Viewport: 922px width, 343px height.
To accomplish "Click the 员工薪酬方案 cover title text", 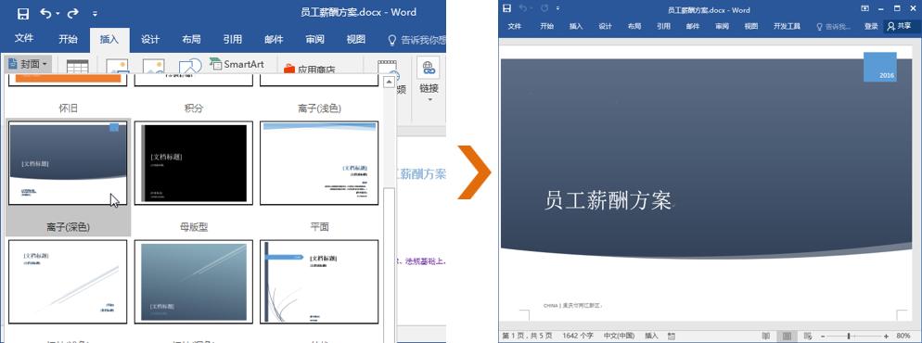I will (x=608, y=201).
